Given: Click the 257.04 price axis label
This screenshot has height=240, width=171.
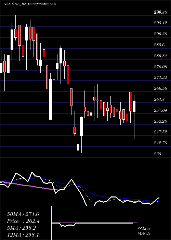Looking at the screenshot, I should point(160,110).
